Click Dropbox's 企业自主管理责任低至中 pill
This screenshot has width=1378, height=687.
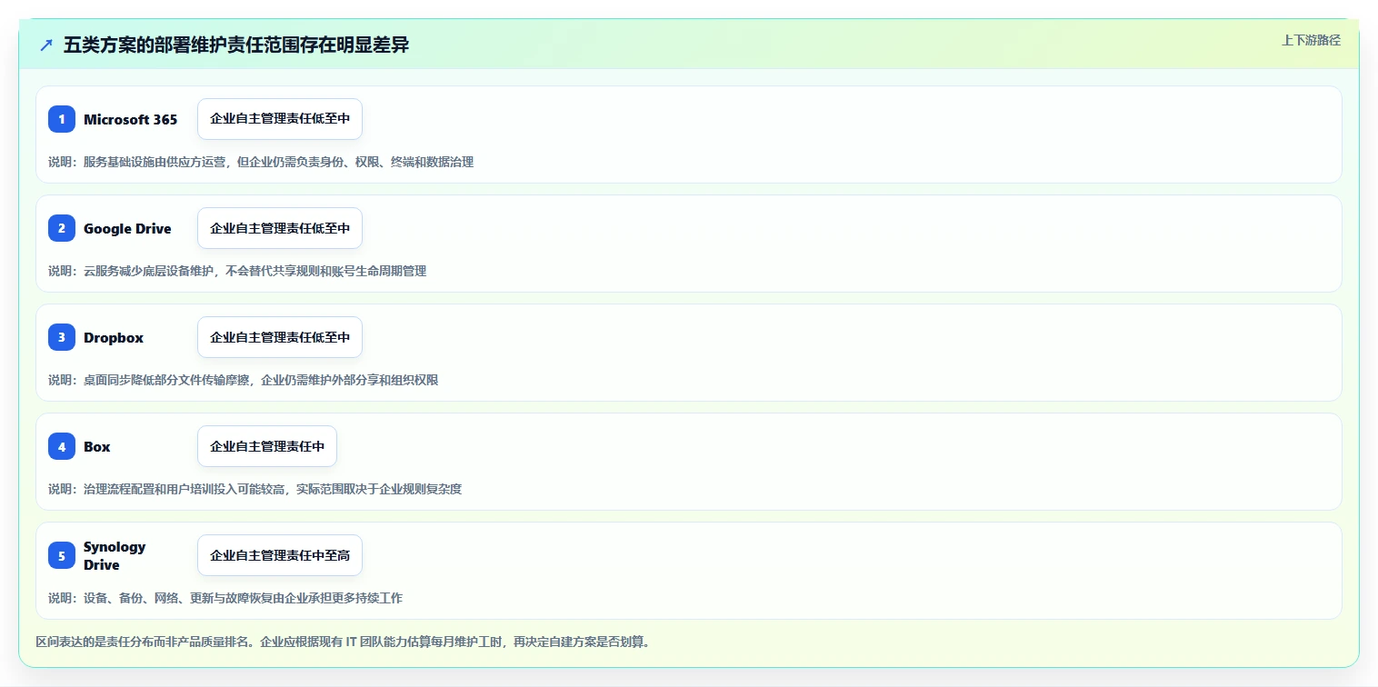280,337
